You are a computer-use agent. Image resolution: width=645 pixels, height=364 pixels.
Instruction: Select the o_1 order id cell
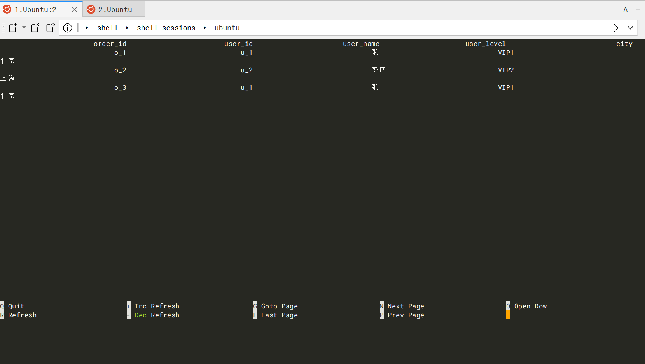pos(120,52)
